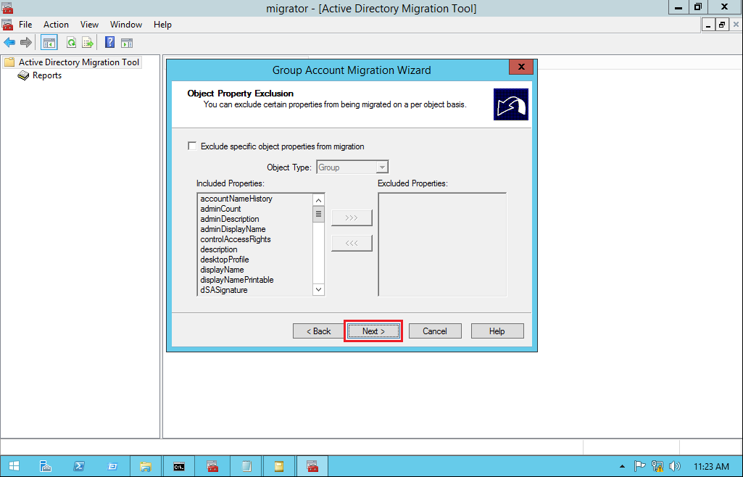Image resolution: width=743 pixels, height=477 pixels.
Task: Toggle Show/Hide Console Tree toolbar icon
Action: tap(49, 43)
